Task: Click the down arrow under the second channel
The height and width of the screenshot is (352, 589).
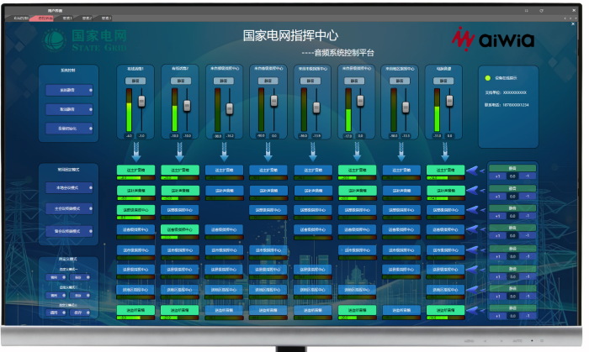Action: [179, 151]
